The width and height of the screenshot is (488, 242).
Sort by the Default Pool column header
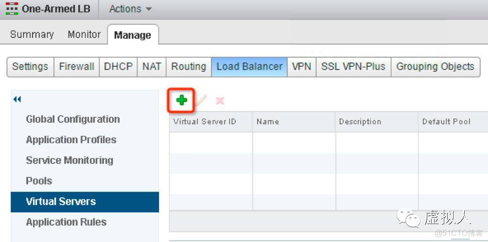[453, 122]
